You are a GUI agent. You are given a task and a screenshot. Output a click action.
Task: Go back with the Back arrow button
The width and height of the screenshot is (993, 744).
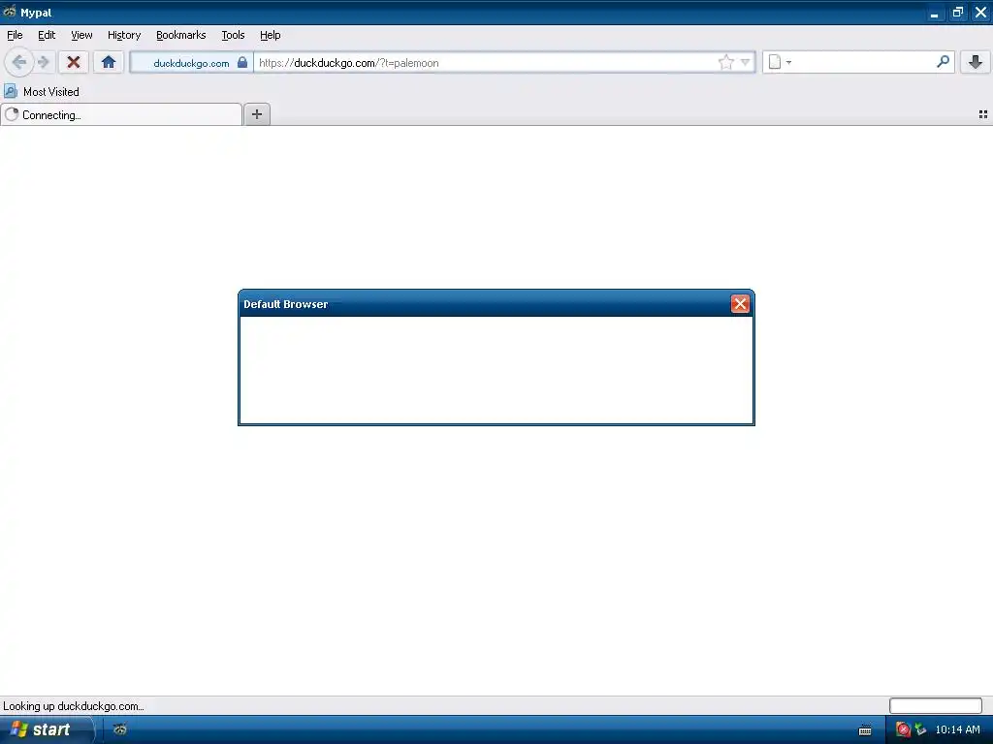click(19, 62)
